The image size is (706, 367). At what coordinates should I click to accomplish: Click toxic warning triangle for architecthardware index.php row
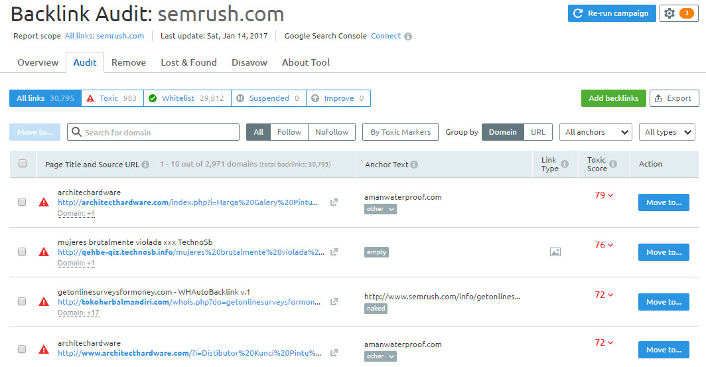[44, 202]
